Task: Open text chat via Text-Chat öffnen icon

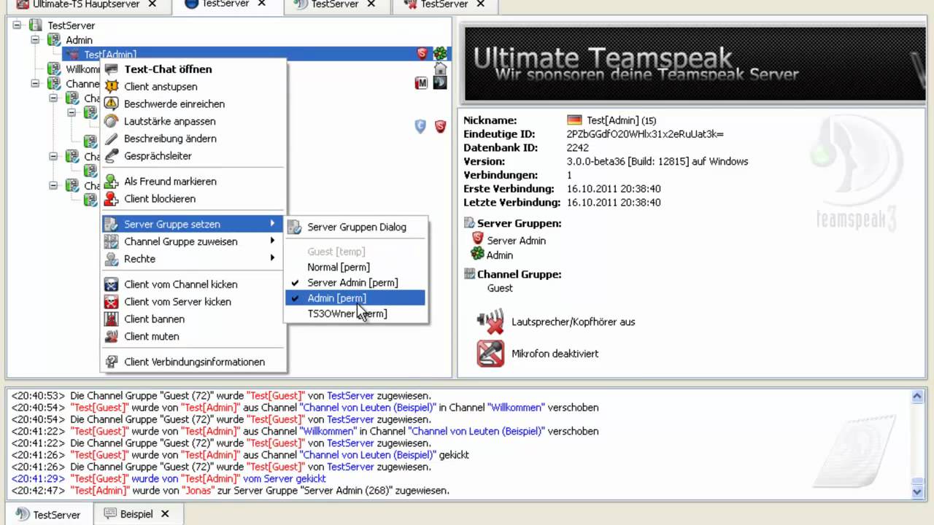Action: [112, 69]
